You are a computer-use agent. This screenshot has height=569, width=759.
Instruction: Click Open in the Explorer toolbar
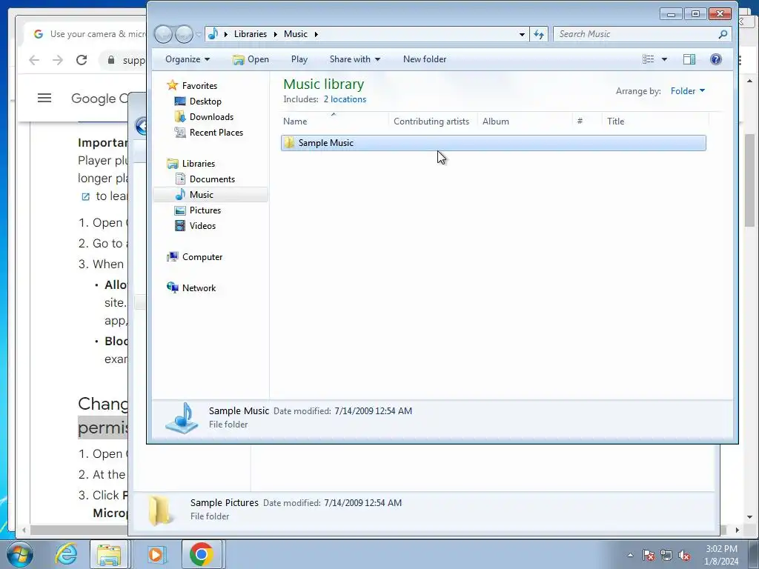click(251, 59)
